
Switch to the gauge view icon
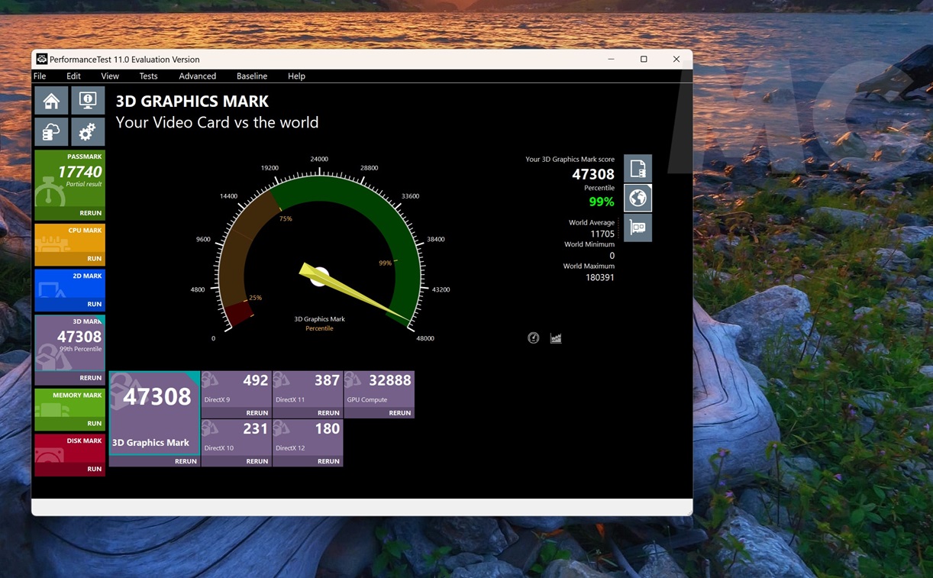(x=534, y=338)
